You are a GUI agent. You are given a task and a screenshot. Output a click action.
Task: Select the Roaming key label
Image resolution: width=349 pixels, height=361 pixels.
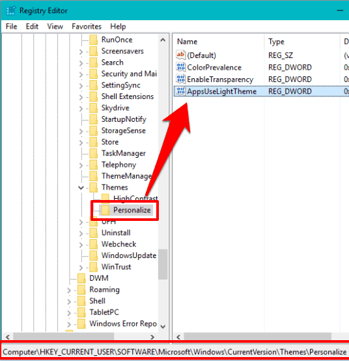(104, 289)
